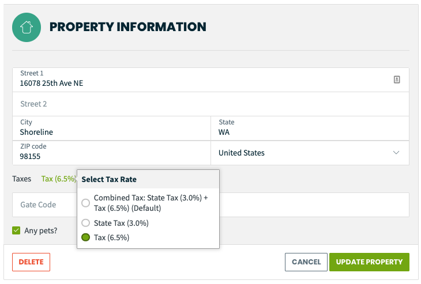Click the Any pets? label text
Viewport: 421px width, 284px height.
tap(41, 230)
